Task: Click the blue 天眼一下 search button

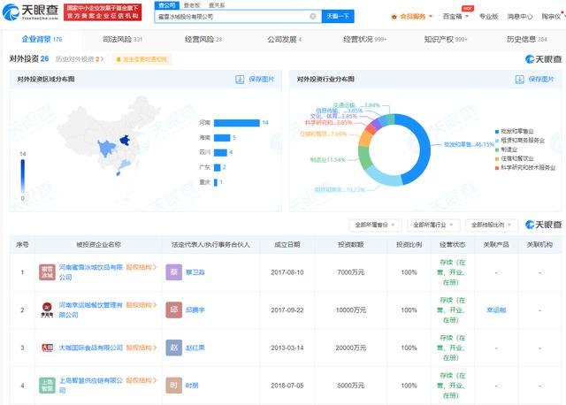Action: (338, 16)
